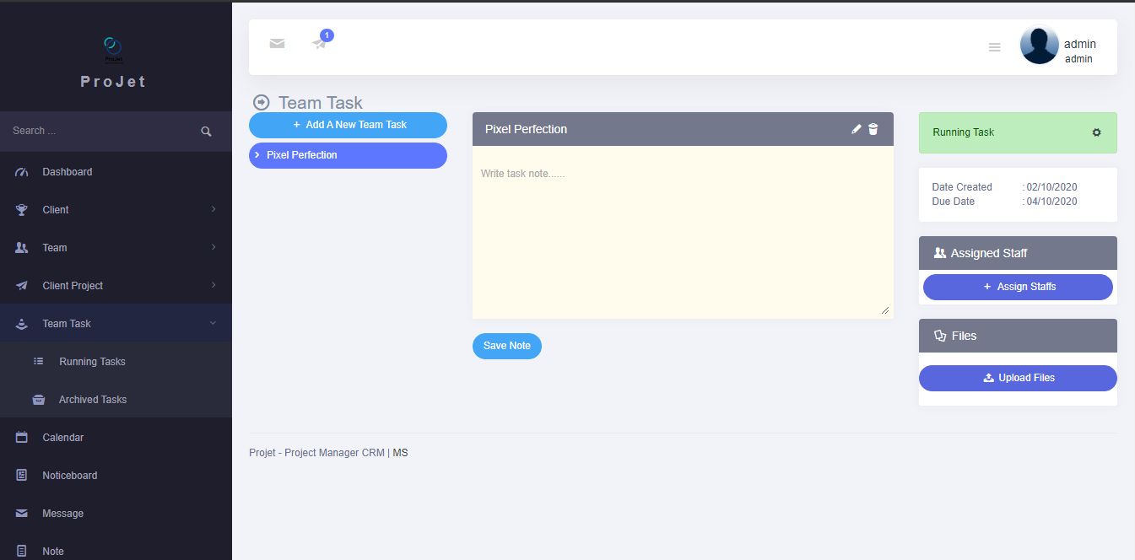Click the Date Created value 02/10/2020
Image resolution: width=1135 pixels, height=560 pixels.
[1052, 187]
